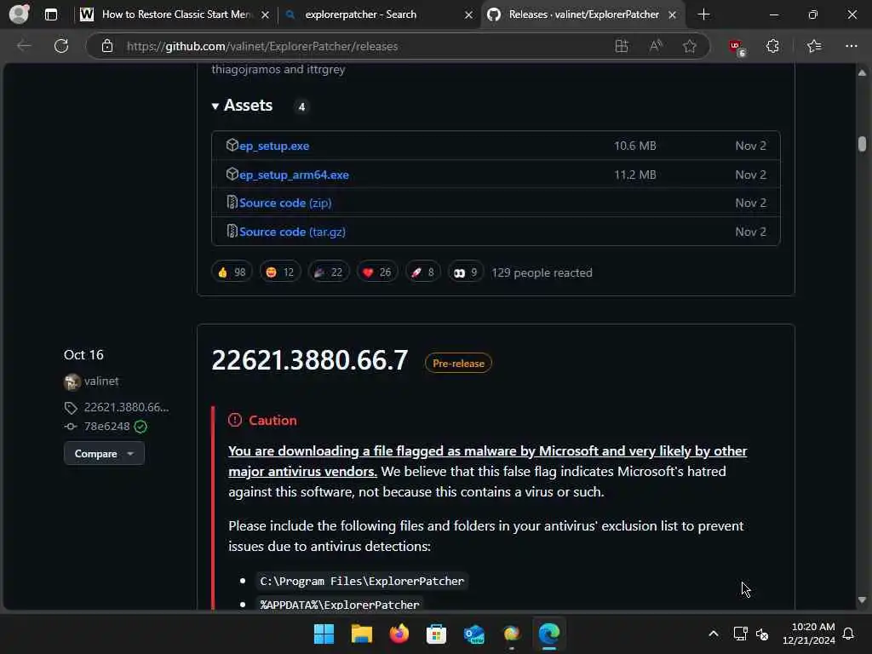Click the scrollbar down arrow
Screen dimensions: 872x654
[x=862, y=600]
